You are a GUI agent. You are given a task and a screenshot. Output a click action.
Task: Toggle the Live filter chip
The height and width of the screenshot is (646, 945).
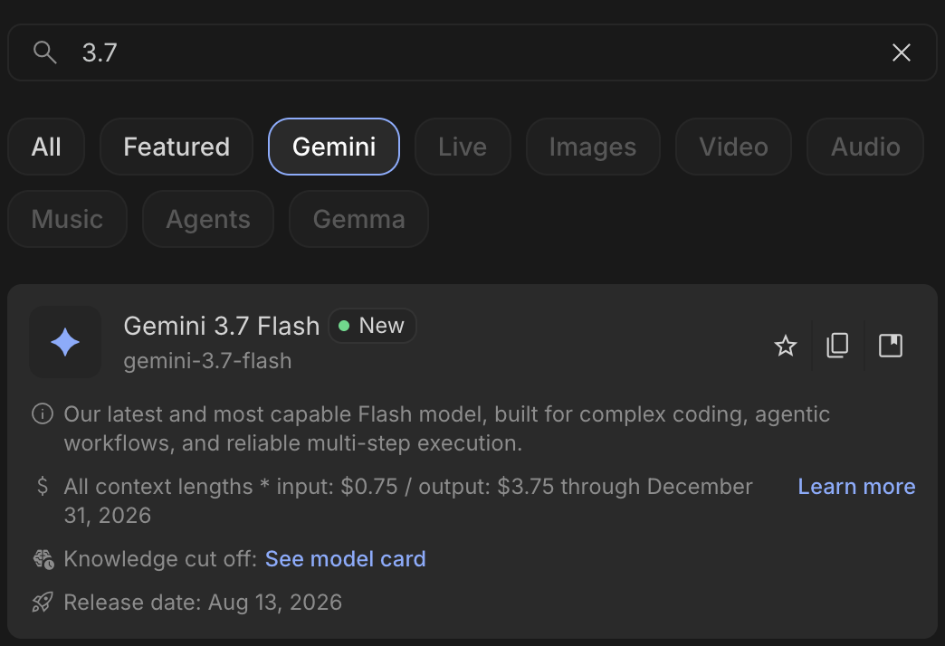pyautogui.click(x=463, y=147)
